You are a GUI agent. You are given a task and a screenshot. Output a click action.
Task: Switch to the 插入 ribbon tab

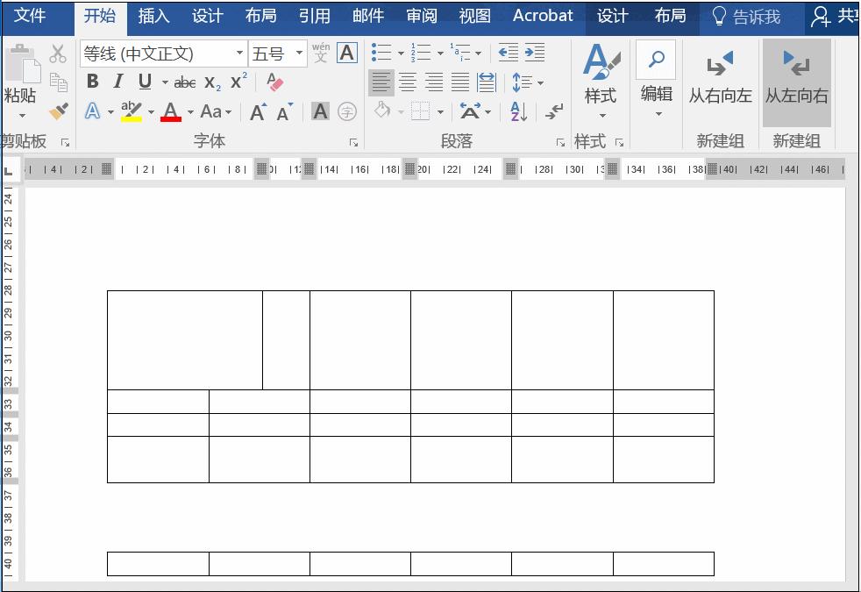[154, 16]
